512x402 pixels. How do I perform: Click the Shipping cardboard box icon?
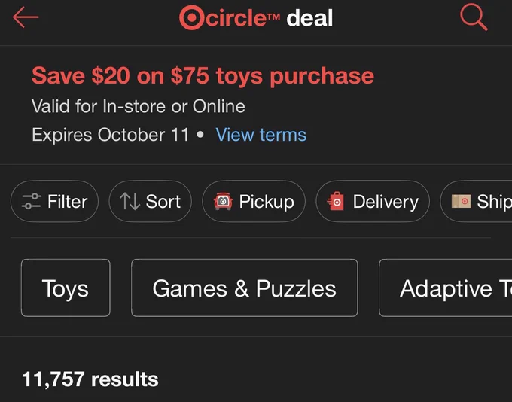[x=461, y=201]
